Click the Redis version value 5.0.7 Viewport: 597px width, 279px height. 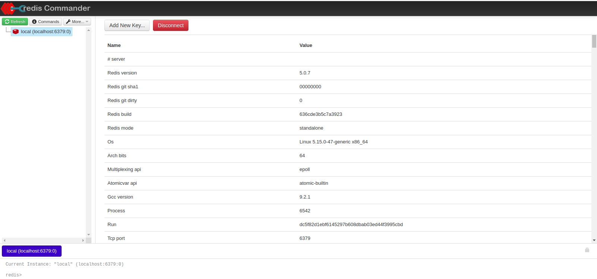[x=305, y=73]
